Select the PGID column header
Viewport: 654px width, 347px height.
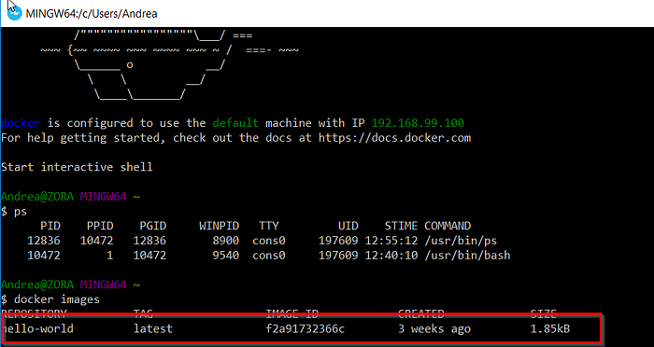tap(153, 226)
